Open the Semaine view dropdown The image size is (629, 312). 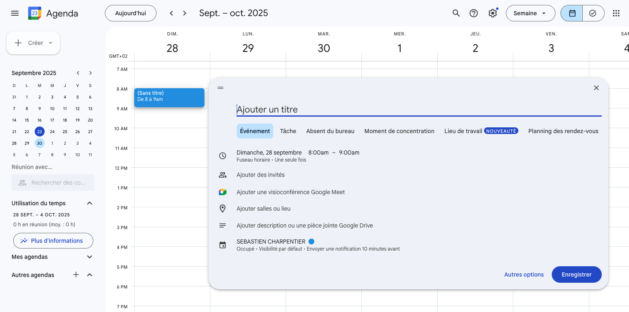[x=529, y=13]
